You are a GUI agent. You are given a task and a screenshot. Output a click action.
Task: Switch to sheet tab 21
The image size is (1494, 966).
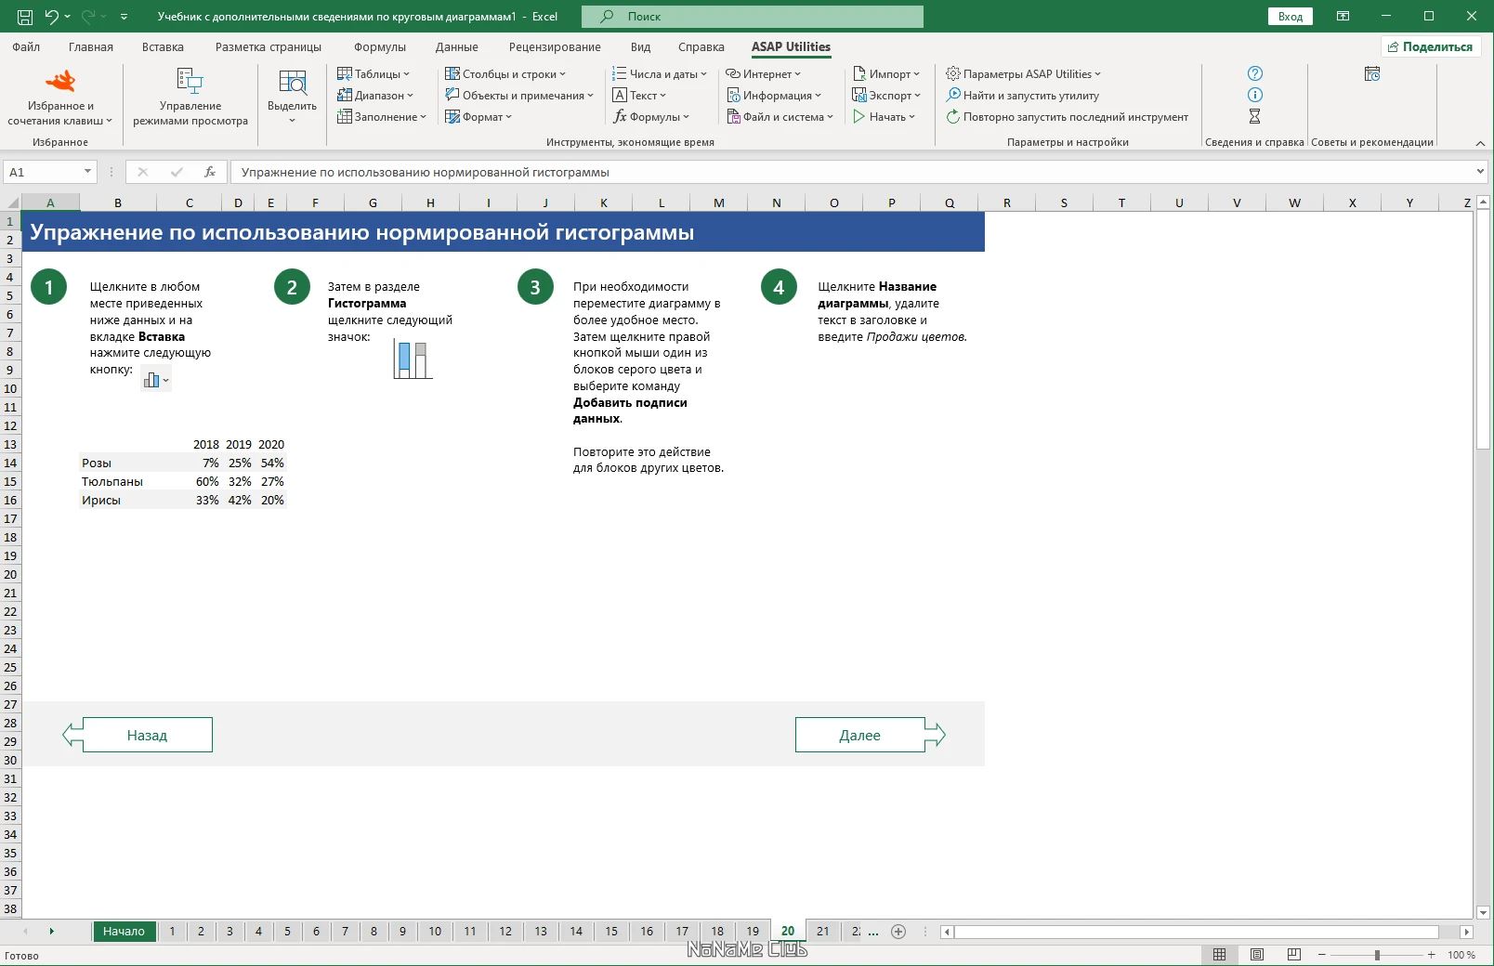pyautogui.click(x=823, y=931)
